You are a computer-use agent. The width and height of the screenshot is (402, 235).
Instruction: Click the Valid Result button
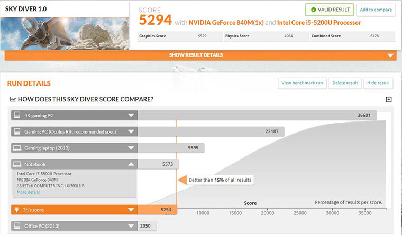click(x=330, y=10)
